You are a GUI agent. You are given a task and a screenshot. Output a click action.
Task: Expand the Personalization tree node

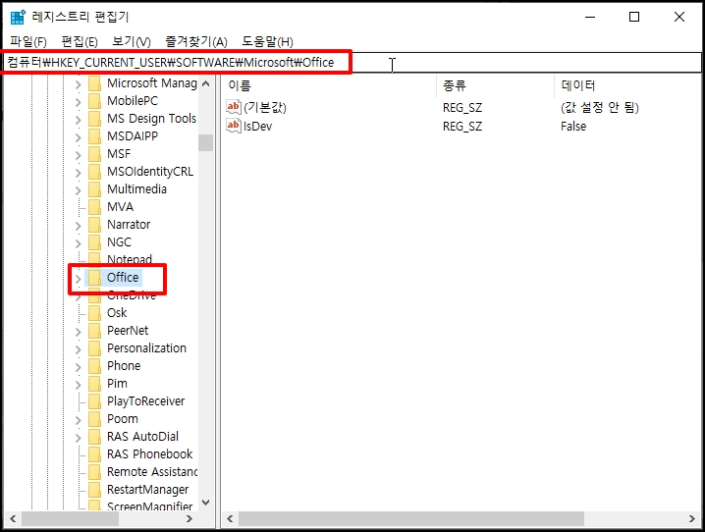click(78, 348)
